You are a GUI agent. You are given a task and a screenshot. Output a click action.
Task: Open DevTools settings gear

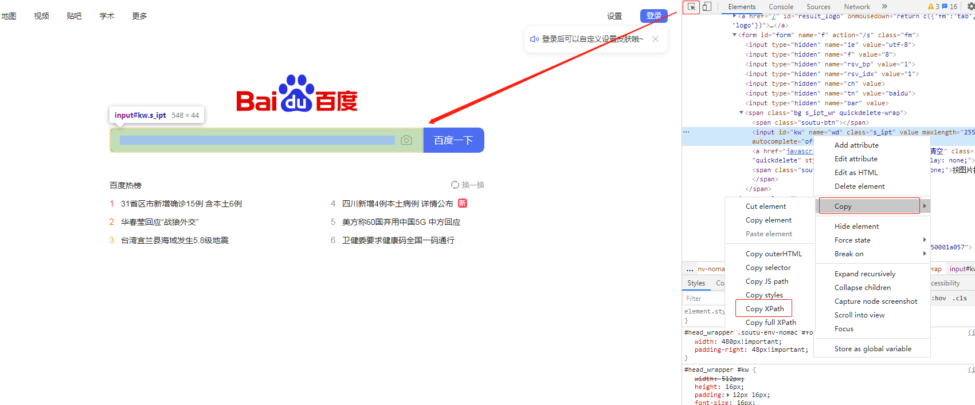point(970,6)
